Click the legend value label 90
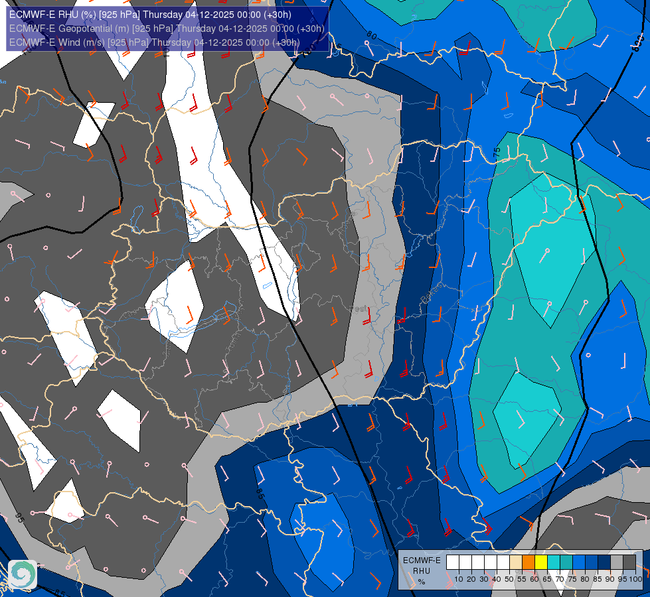This screenshot has height=597, width=650. tap(609, 579)
